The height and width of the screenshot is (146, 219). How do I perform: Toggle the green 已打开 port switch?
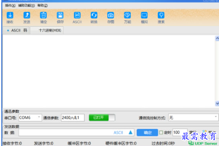tap(102, 117)
